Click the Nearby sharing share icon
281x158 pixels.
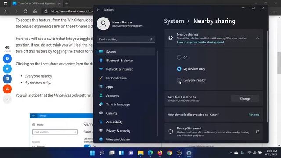pyautogui.click(x=170, y=38)
